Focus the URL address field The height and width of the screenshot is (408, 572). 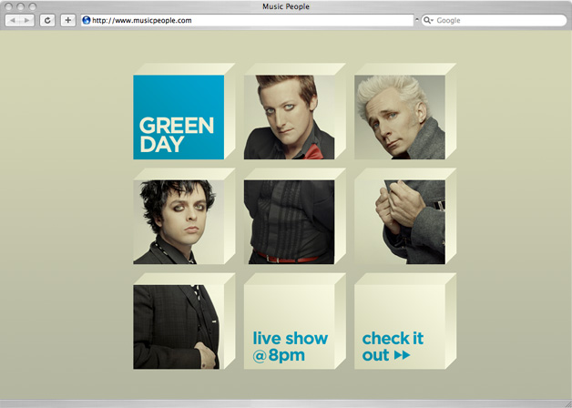pos(248,20)
